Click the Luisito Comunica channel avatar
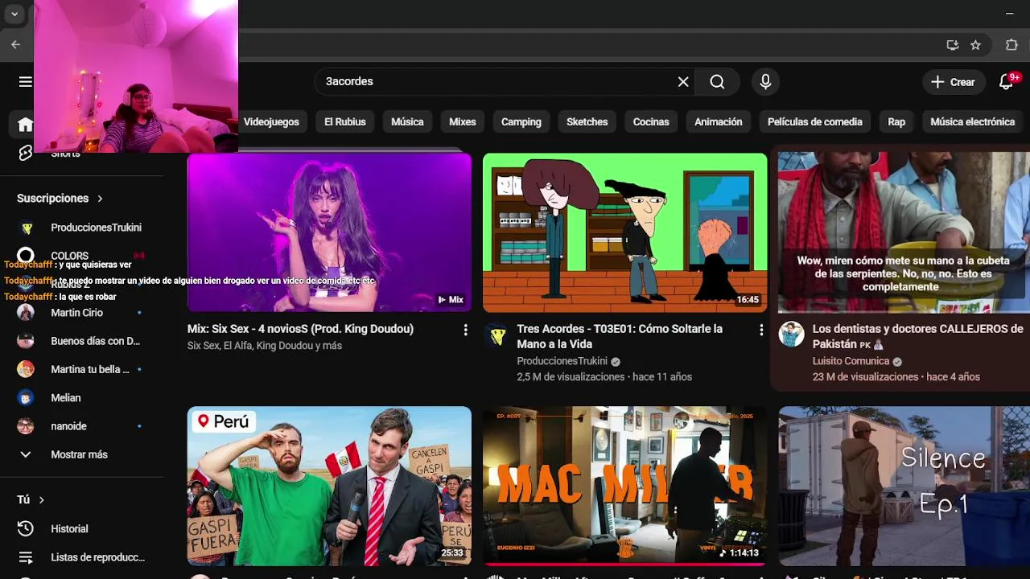1030x579 pixels. (791, 335)
